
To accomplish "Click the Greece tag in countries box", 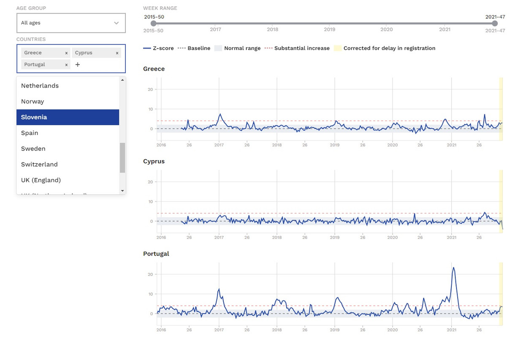I will (x=46, y=53).
